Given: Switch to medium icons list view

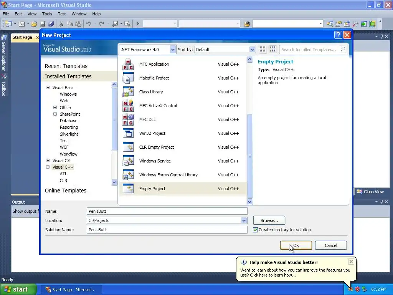Looking at the screenshot, I should tap(273, 50).
